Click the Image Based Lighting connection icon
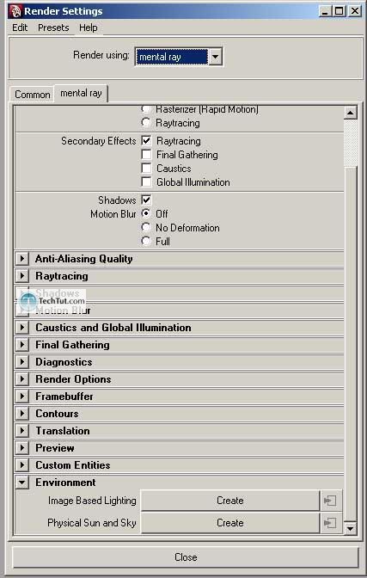Viewport: 367px width, 578px height. coord(331,501)
